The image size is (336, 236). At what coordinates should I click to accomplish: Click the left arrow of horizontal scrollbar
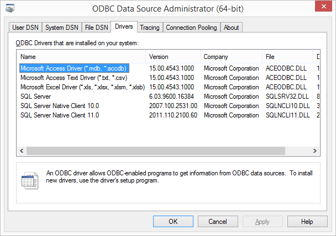click(x=22, y=151)
